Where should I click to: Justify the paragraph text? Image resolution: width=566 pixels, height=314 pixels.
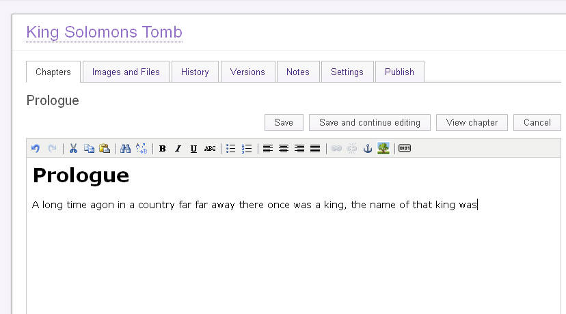pos(314,148)
